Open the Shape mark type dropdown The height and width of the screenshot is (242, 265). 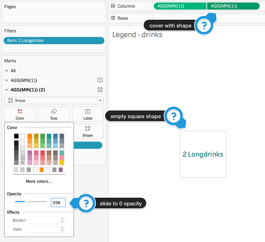(100, 101)
